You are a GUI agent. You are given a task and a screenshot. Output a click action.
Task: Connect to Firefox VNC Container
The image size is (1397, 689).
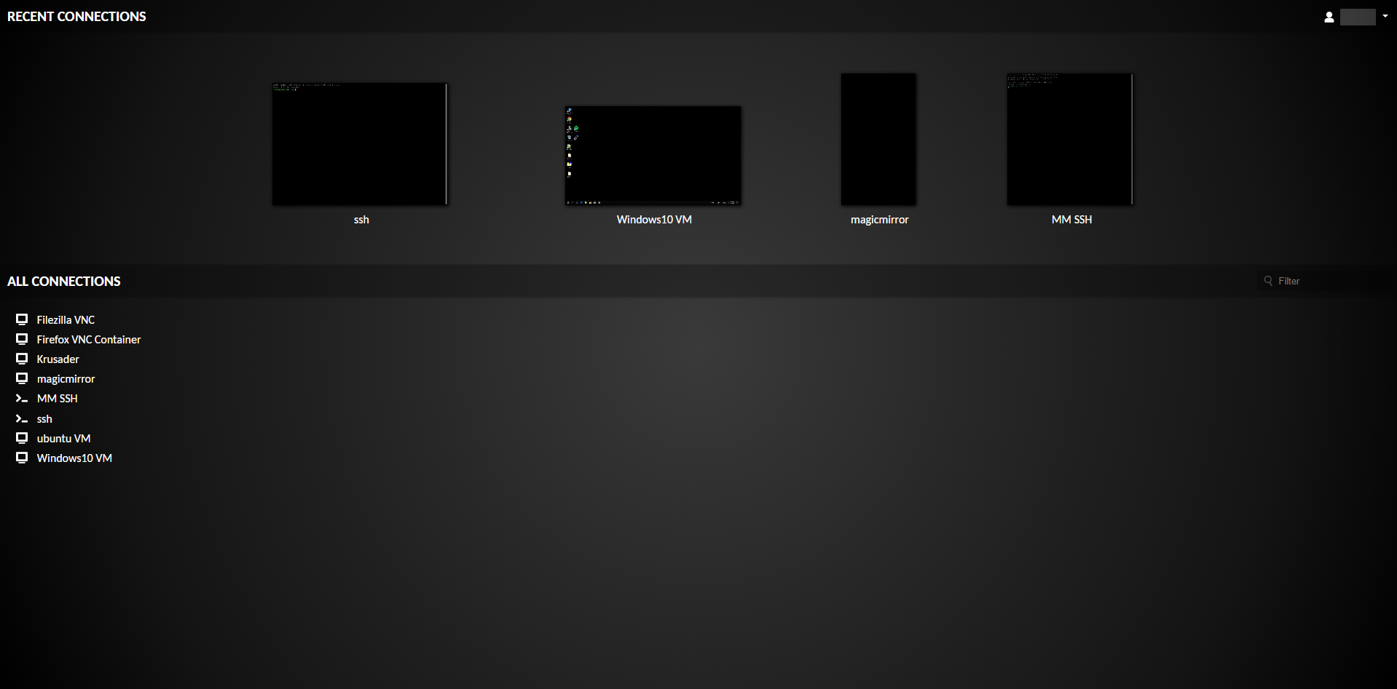(x=89, y=340)
